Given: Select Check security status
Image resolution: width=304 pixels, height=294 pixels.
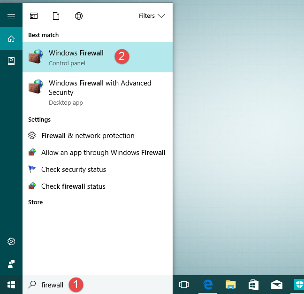Looking at the screenshot, I should [x=98, y=169].
